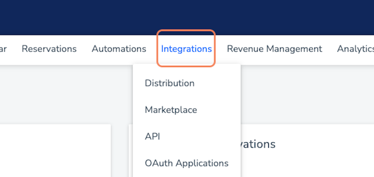Click white nav bar gap between Reservations and Automations

point(84,49)
